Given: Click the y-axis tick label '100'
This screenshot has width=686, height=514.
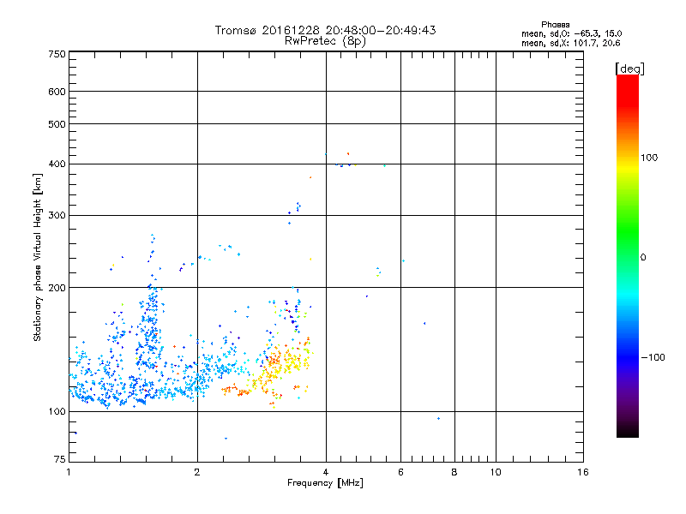Looking at the screenshot, I should (x=57, y=412).
